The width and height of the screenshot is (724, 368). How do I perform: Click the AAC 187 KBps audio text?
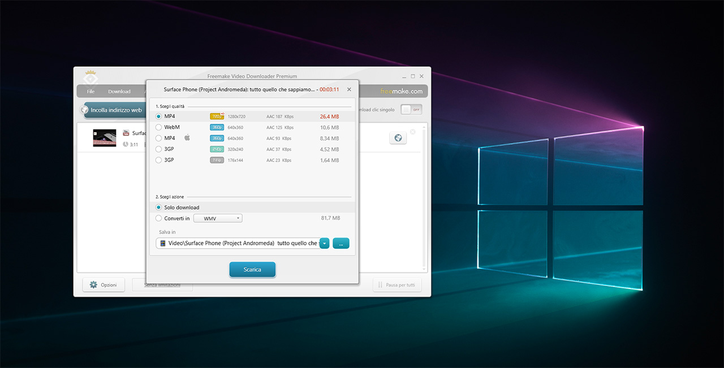(280, 116)
